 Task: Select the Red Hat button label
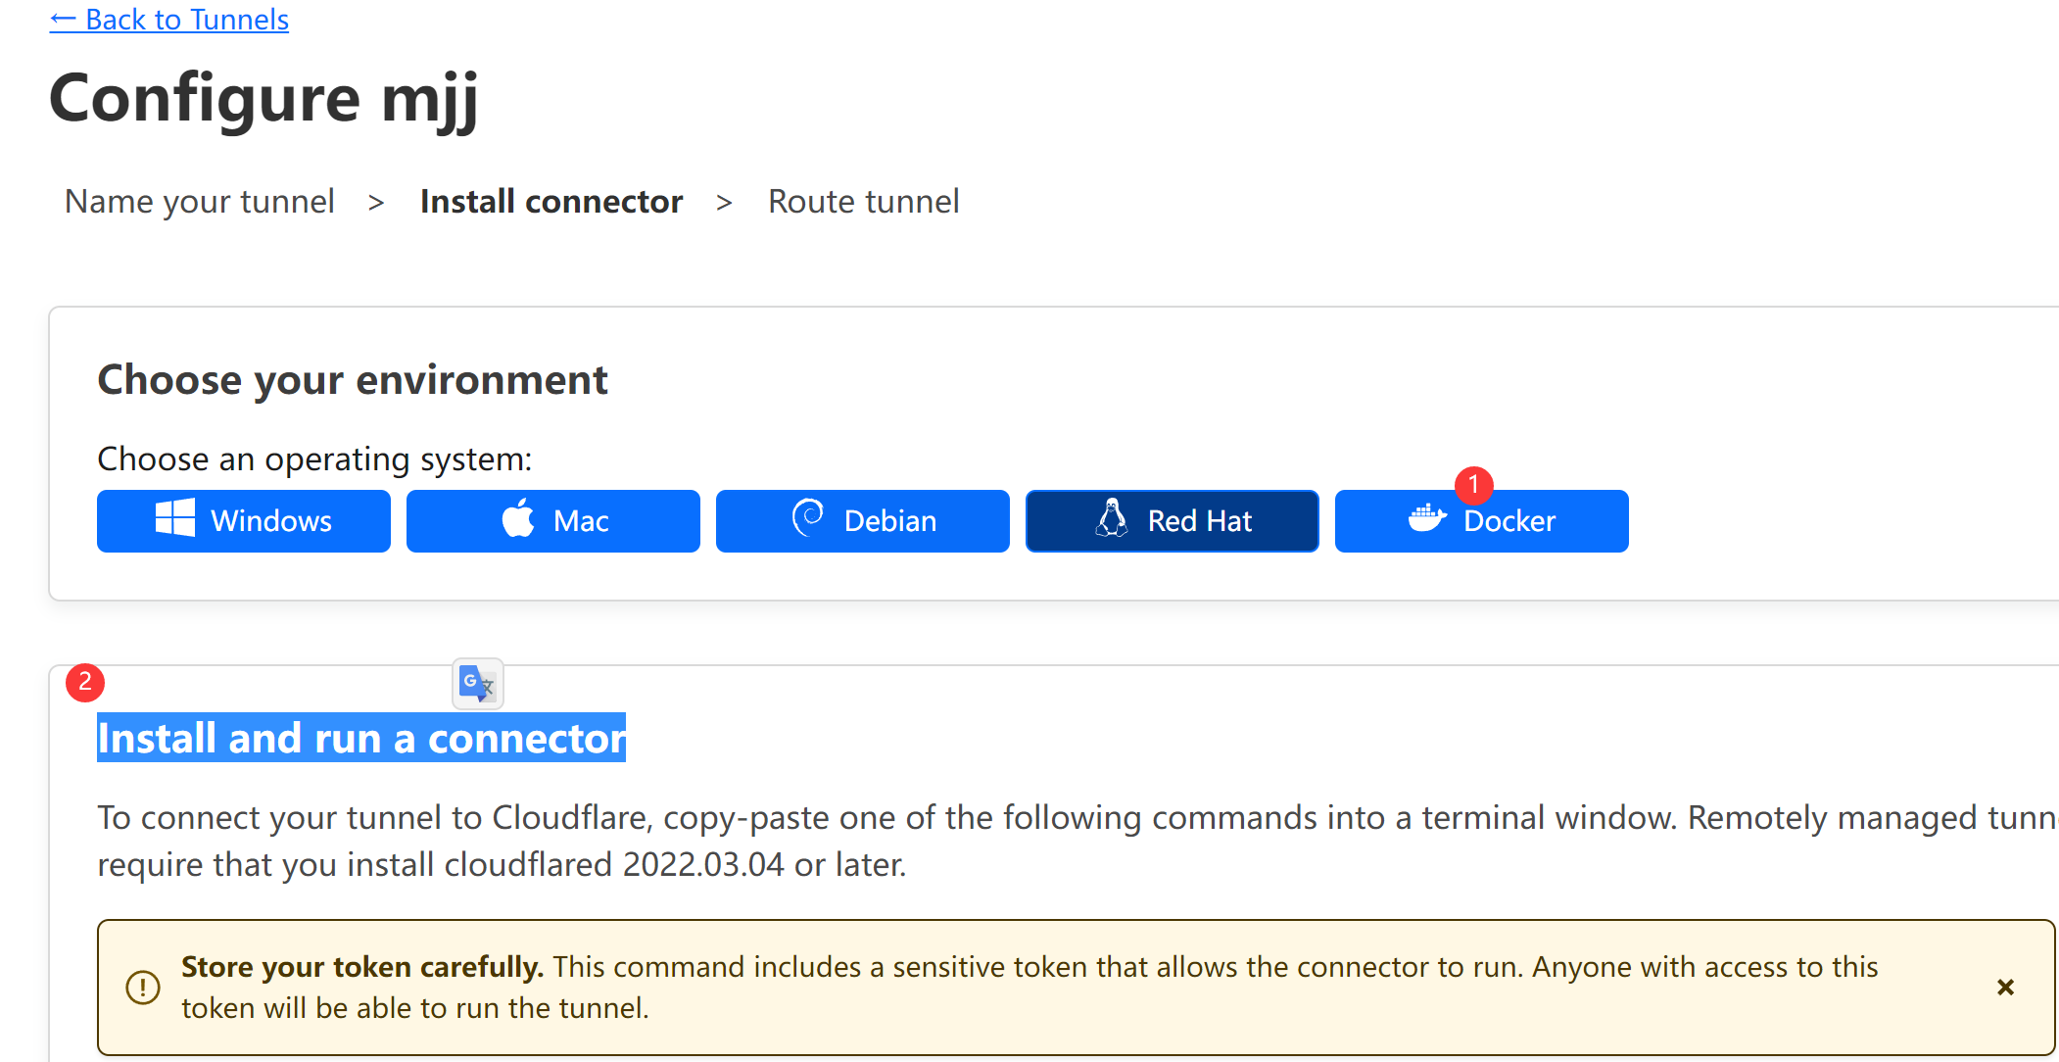(1200, 521)
